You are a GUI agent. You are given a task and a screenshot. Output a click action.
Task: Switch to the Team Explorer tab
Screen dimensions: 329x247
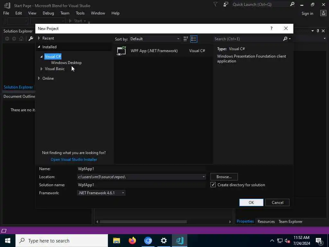[290, 221]
